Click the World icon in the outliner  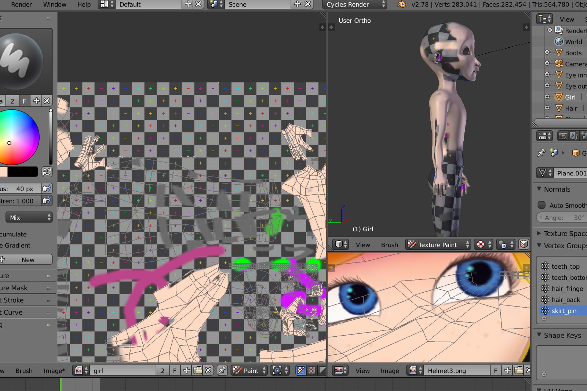point(559,41)
